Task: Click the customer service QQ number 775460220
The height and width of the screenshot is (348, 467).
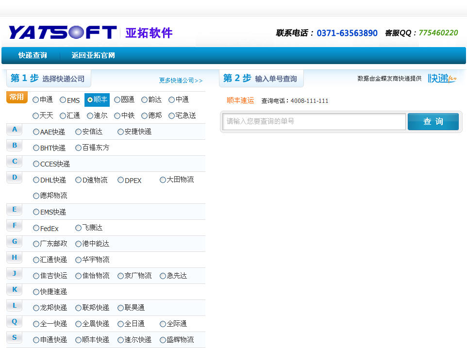Action: [x=438, y=33]
